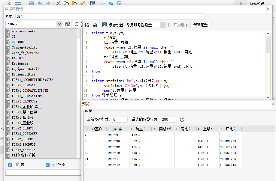Click the 策略配置 button
The height and width of the screenshot is (181, 276).
tap(201, 25)
